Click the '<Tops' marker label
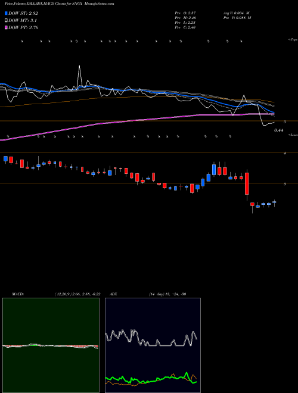This screenshot has height=393, width=298. pyautogui.click(x=293, y=40)
